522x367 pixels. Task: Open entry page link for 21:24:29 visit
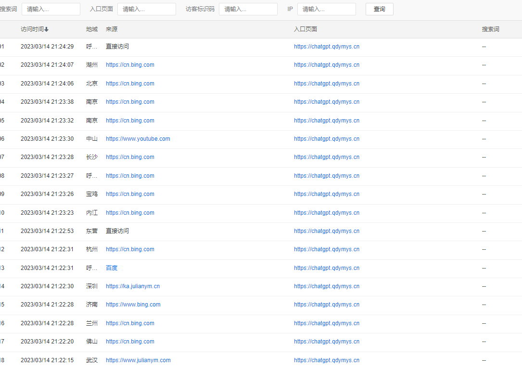327,47
